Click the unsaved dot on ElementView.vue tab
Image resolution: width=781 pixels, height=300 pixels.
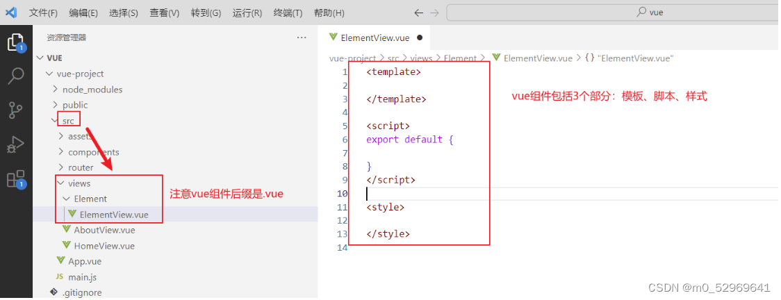(420, 37)
